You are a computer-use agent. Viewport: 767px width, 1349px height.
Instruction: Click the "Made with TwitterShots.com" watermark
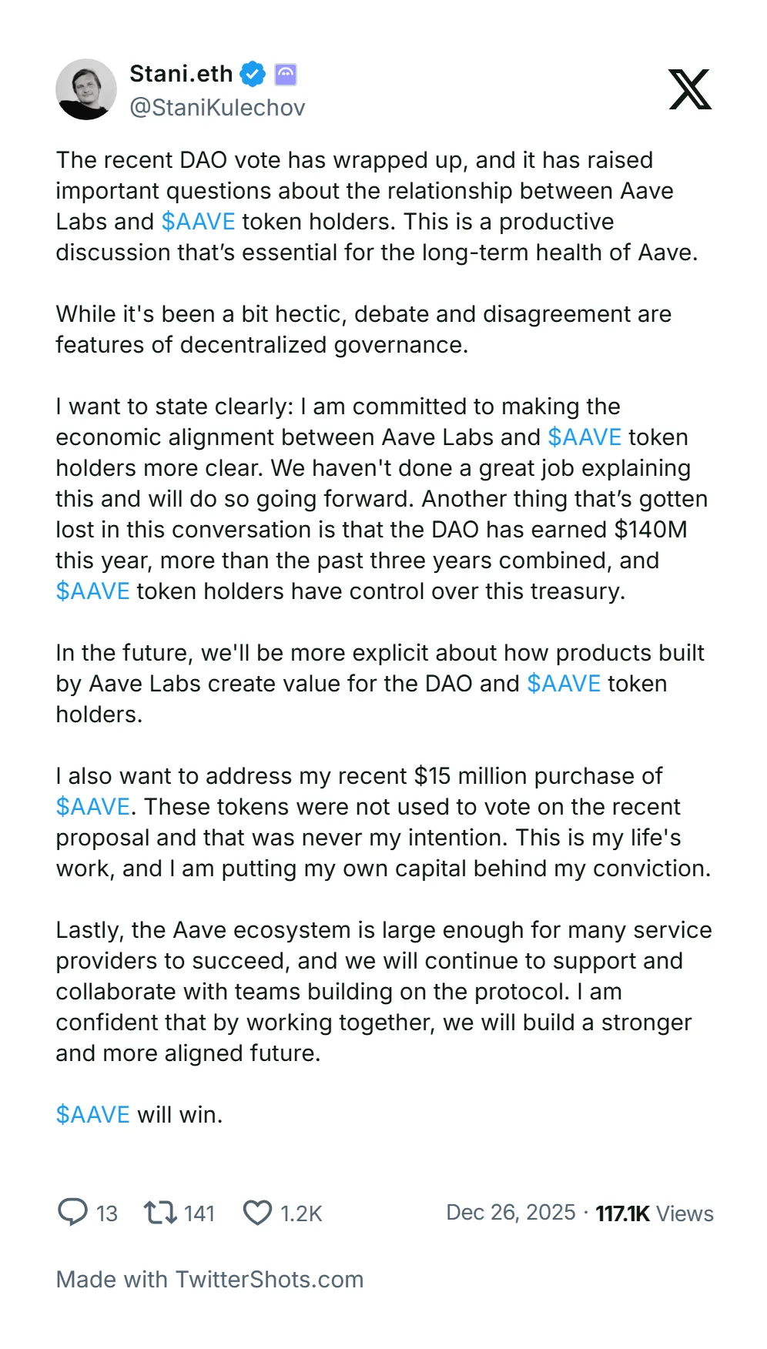[209, 1280]
